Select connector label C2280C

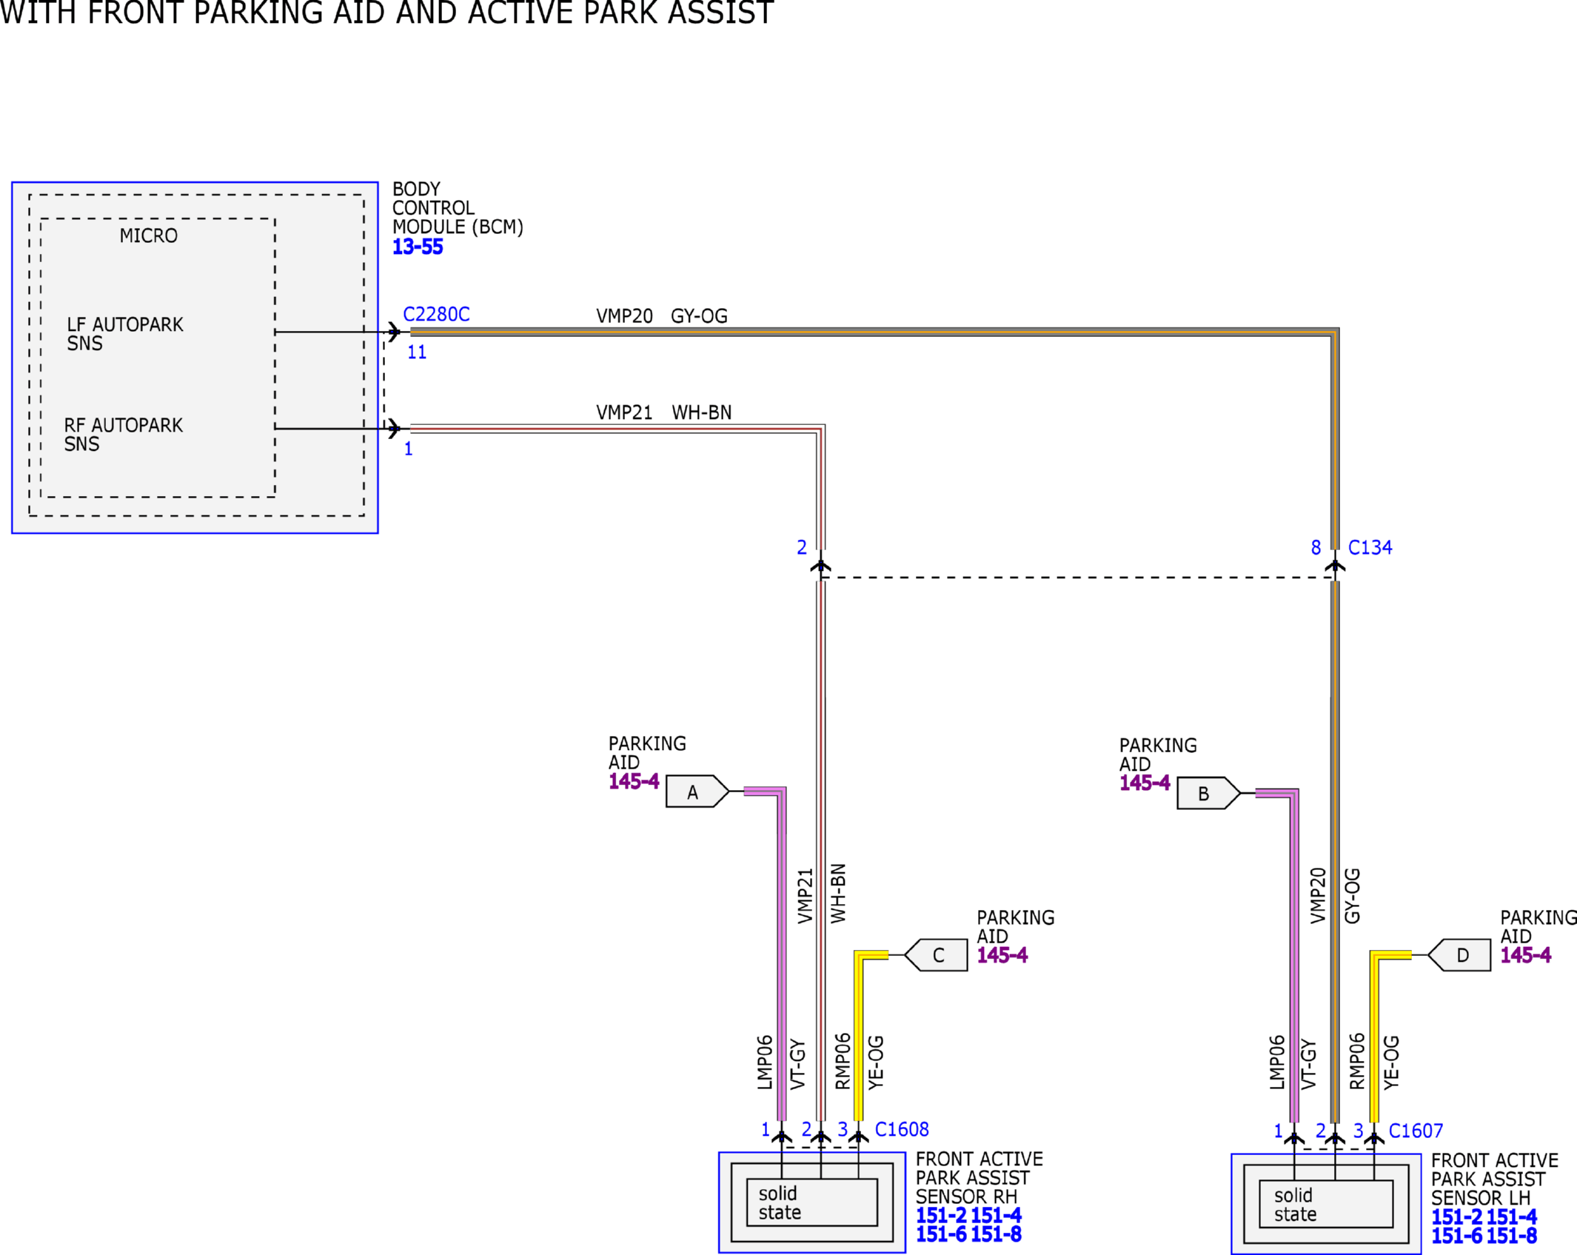coord(436,314)
